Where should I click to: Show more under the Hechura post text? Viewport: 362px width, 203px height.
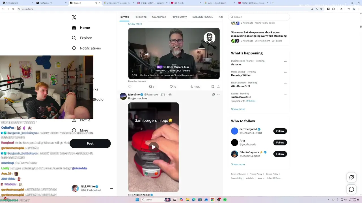[x=135, y=24]
